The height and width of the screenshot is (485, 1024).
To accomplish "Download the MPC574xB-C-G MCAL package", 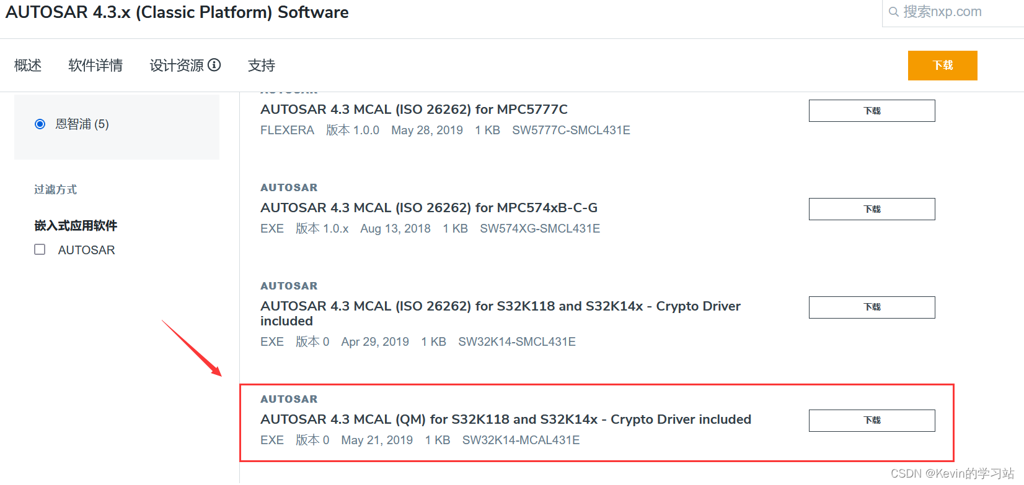I will point(872,209).
